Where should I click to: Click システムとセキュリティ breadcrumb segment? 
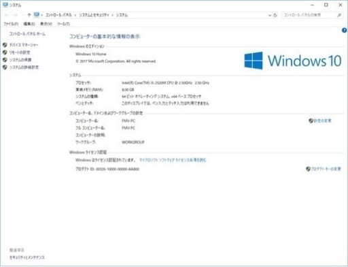pyautogui.click(x=94, y=15)
